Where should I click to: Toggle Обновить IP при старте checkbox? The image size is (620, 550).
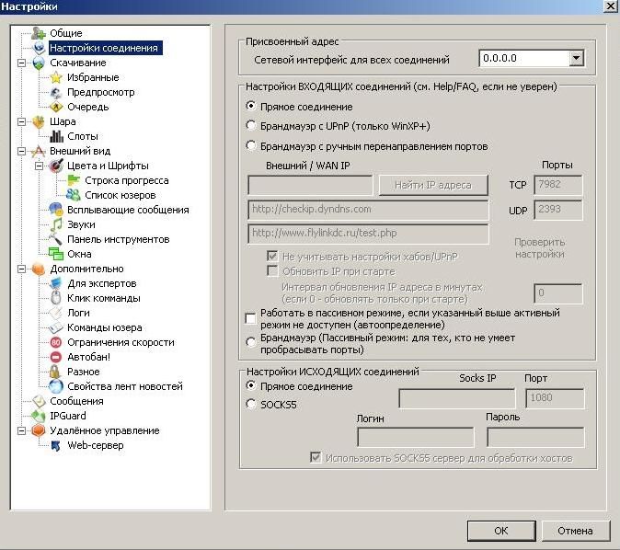click(272, 270)
